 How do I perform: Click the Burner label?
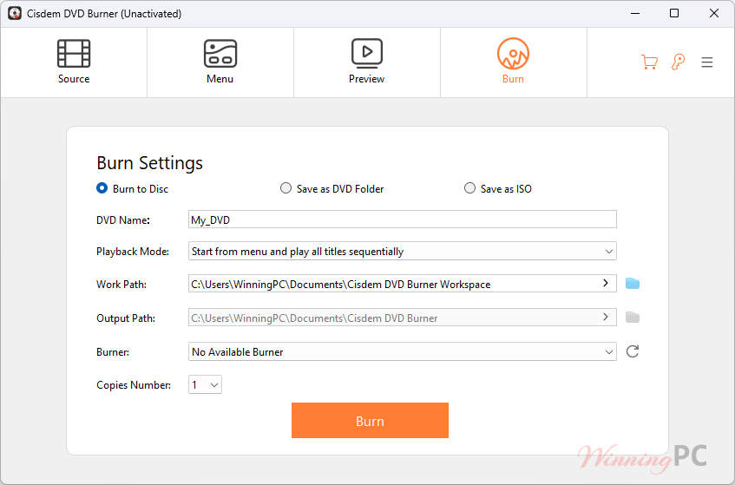(x=113, y=352)
